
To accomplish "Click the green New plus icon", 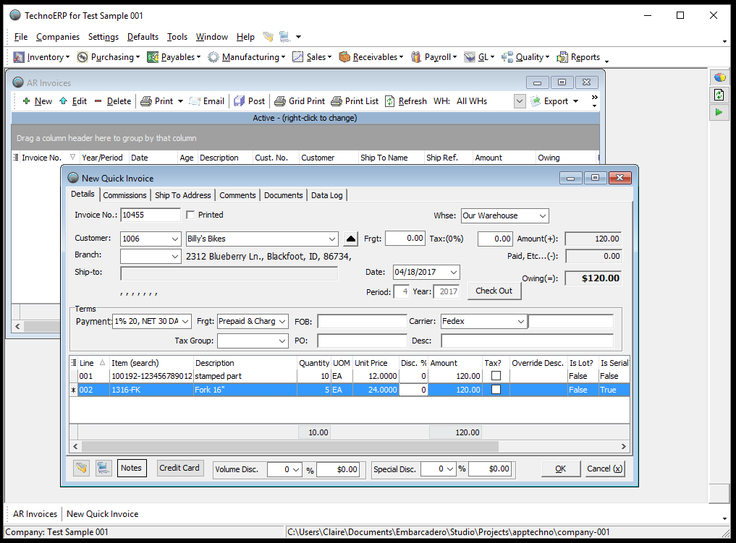I will (27, 101).
